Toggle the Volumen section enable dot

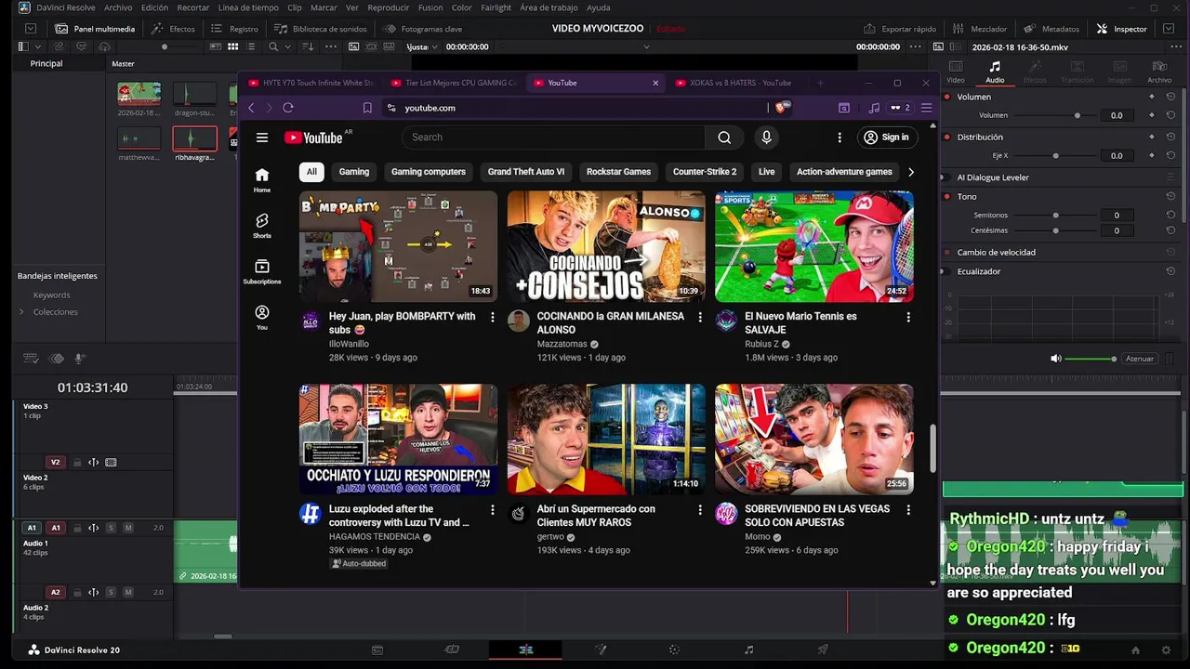click(947, 97)
